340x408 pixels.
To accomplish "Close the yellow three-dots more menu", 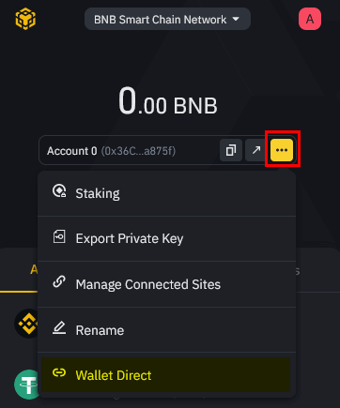I will click(282, 150).
